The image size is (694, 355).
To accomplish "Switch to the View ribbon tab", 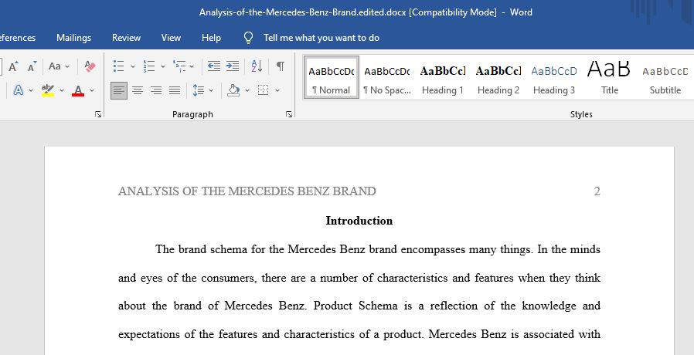I will click(x=171, y=38).
